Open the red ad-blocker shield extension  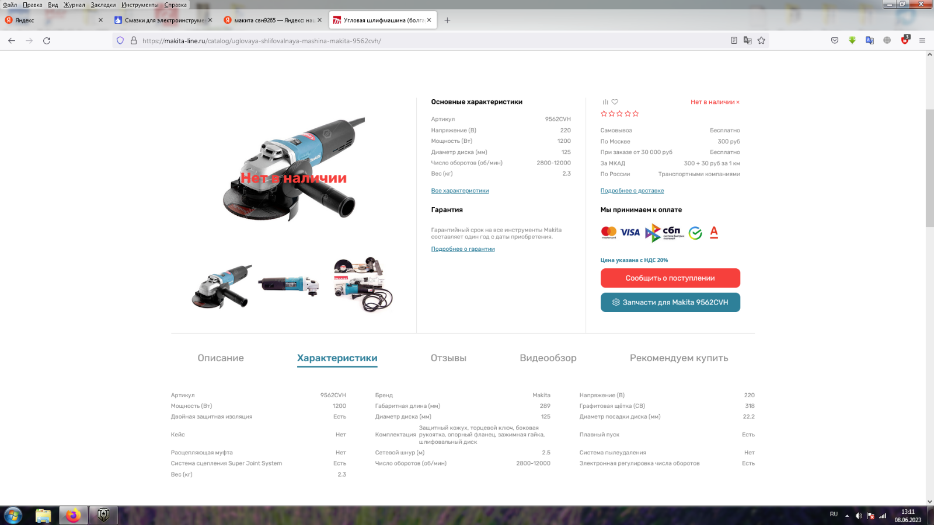(x=905, y=40)
